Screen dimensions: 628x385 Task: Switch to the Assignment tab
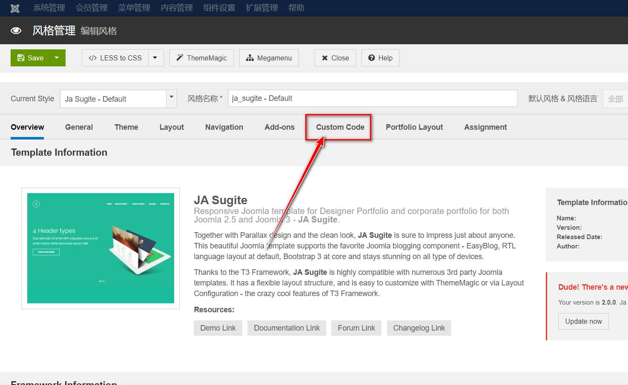[485, 127]
